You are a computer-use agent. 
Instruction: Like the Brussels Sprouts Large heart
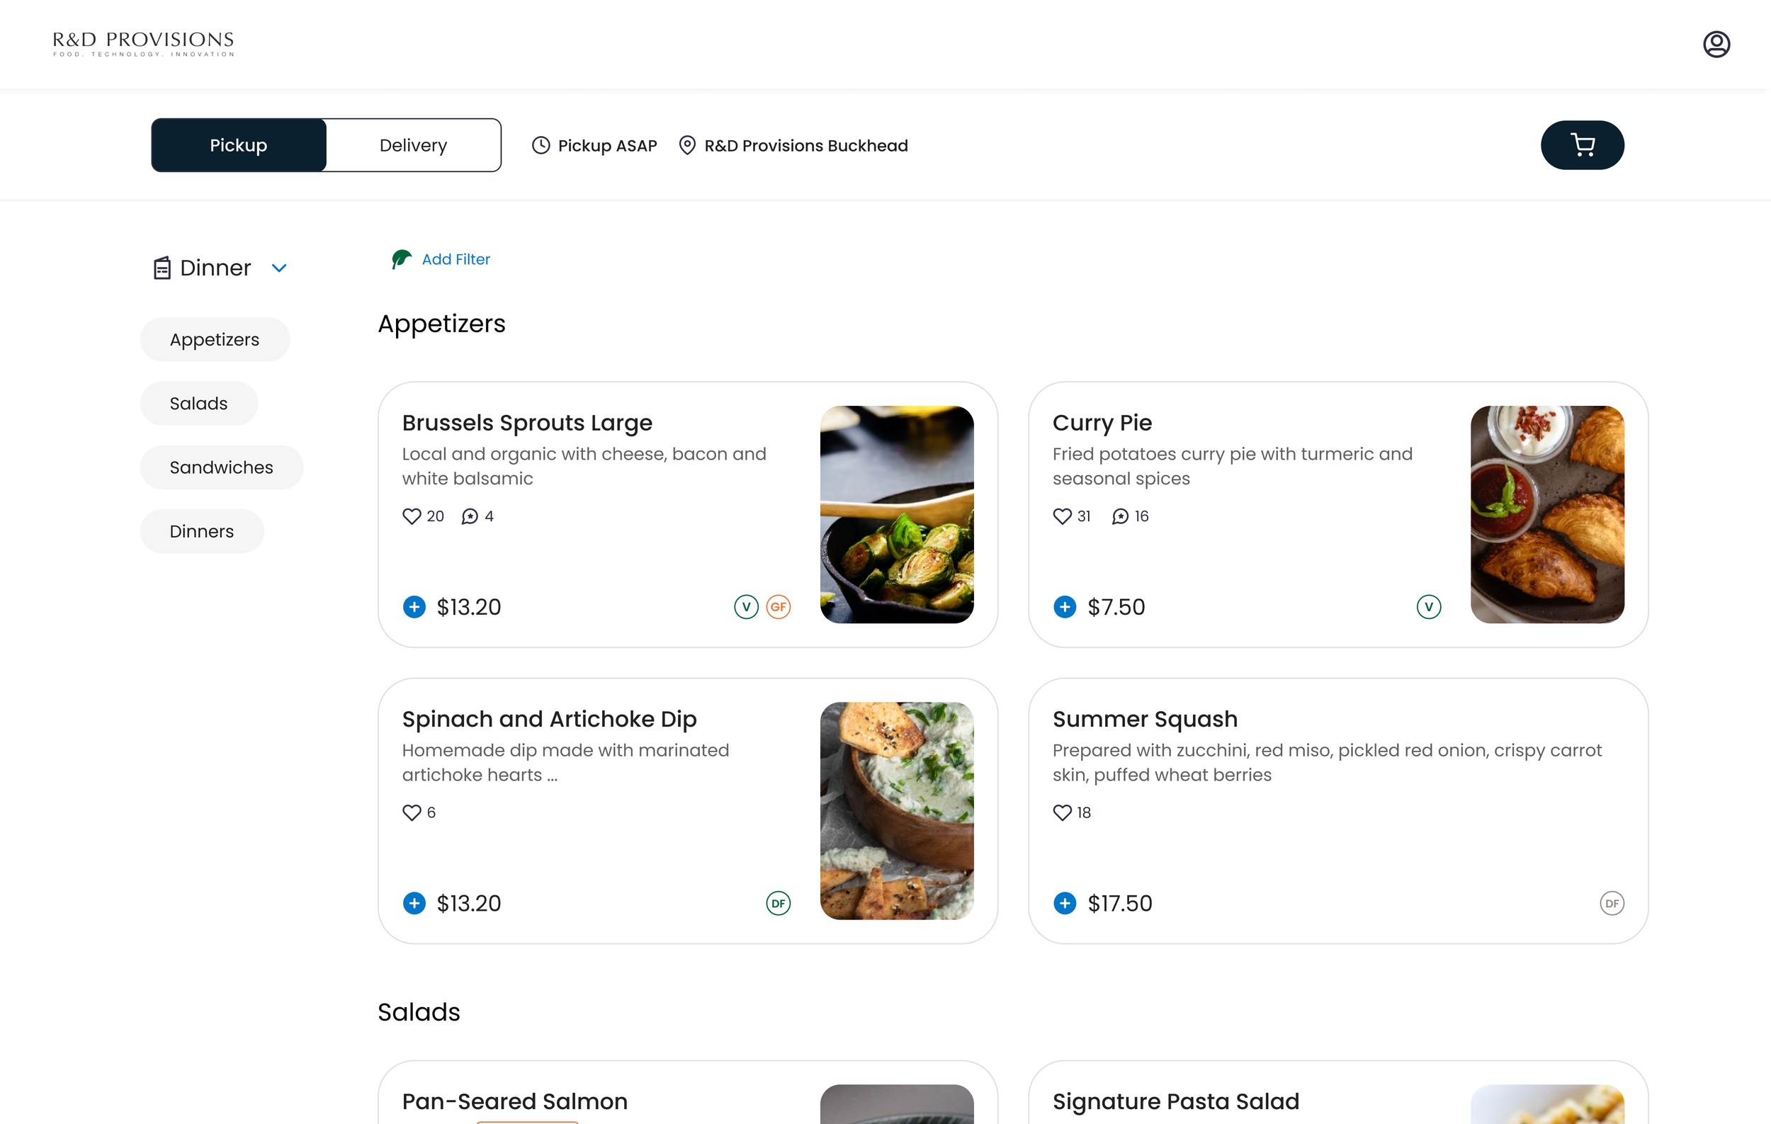(412, 516)
